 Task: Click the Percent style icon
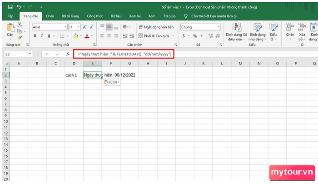[x=195, y=36]
